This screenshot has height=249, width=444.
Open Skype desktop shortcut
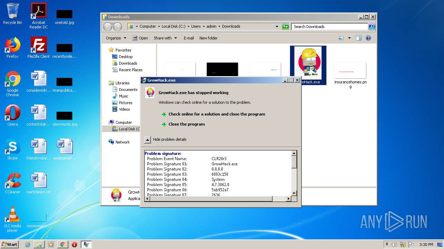pyautogui.click(x=12, y=149)
